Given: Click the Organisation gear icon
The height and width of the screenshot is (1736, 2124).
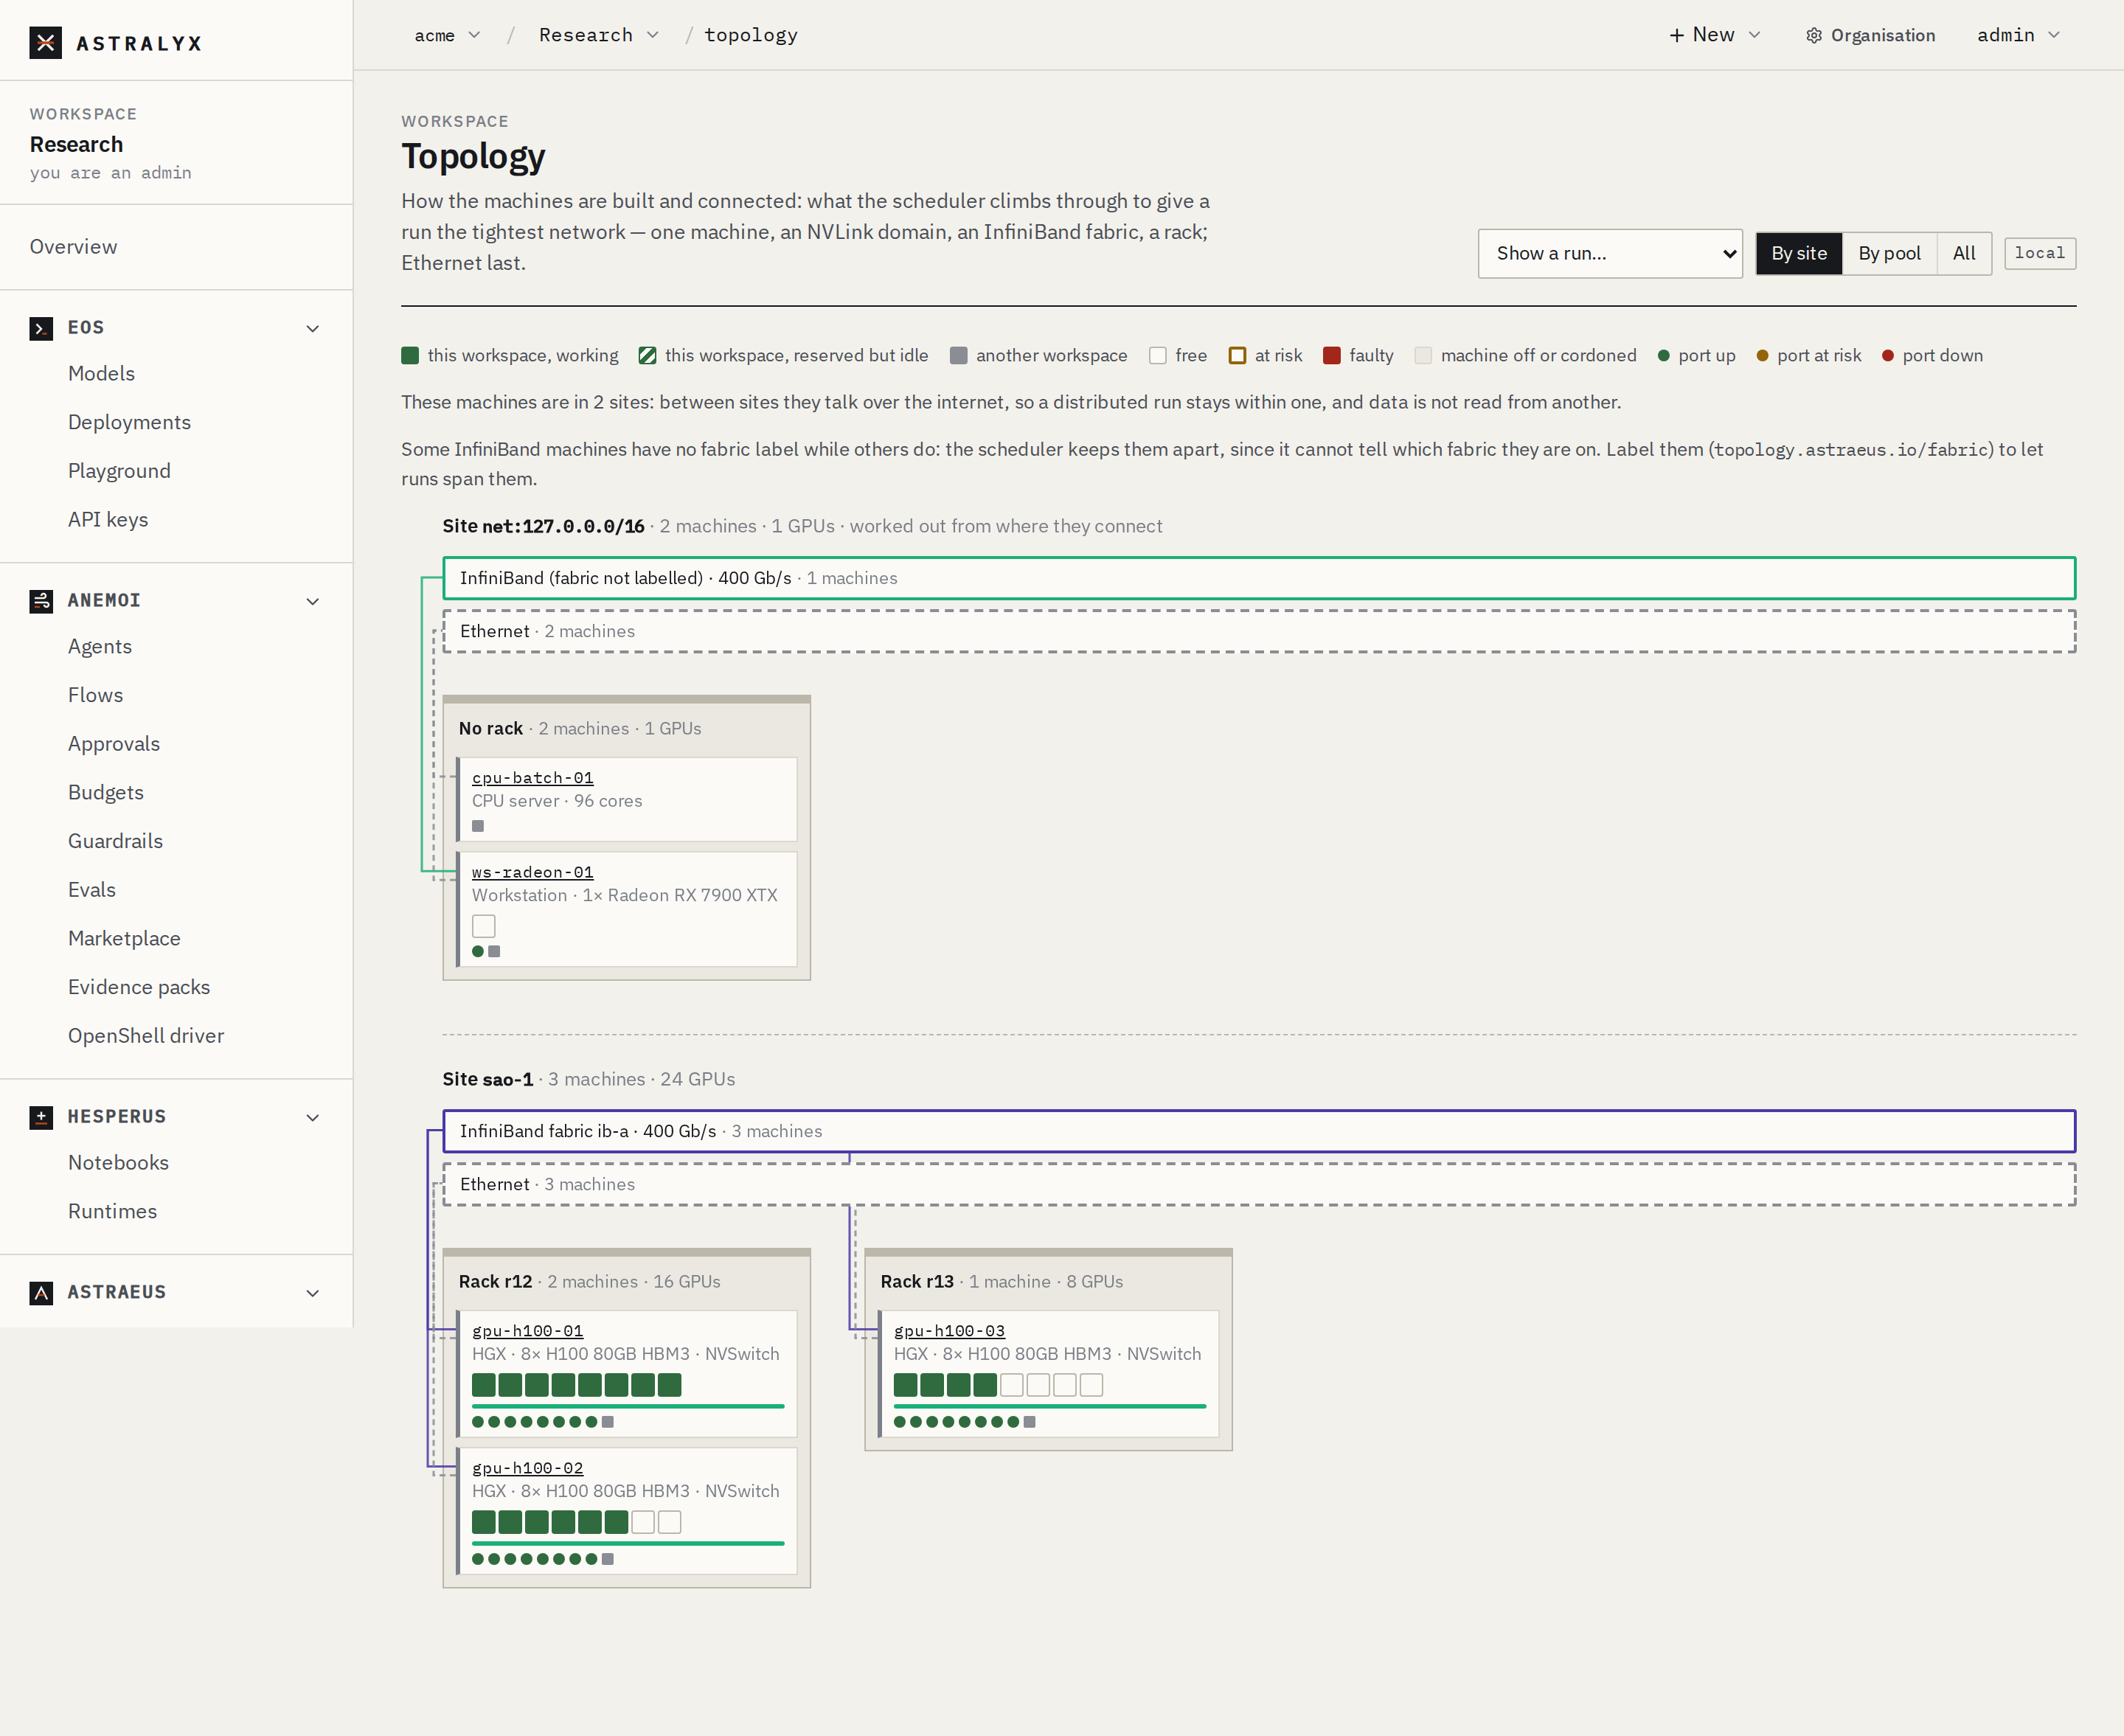Looking at the screenshot, I should [x=1814, y=35].
